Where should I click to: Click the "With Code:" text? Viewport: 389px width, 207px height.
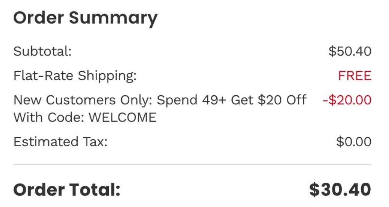click(49, 117)
